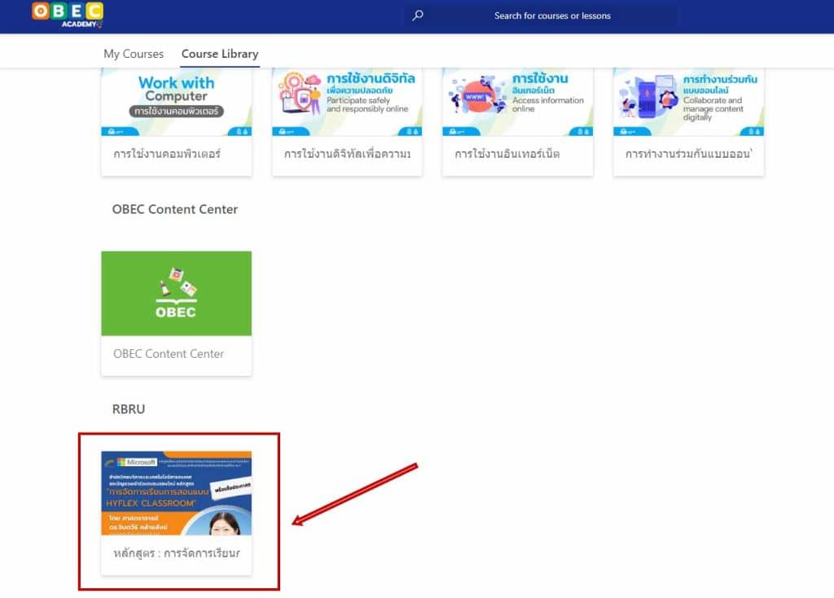Image resolution: width=834 pixels, height=598 pixels.
Task: Open the Collaborate and manage content course banner
Action: click(688, 101)
